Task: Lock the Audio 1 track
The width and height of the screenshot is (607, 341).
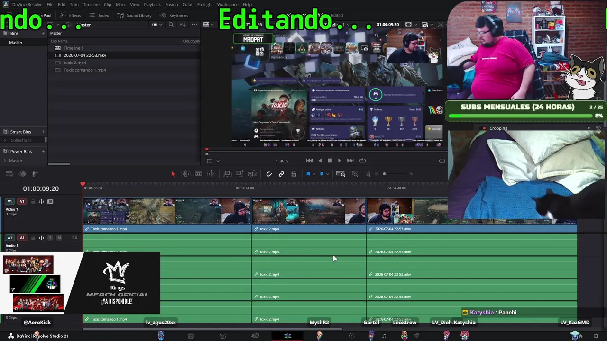Action: (33, 238)
